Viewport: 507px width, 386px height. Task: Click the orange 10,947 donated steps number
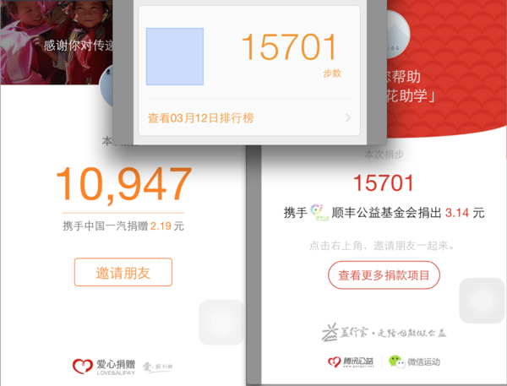tap(124, 185)
